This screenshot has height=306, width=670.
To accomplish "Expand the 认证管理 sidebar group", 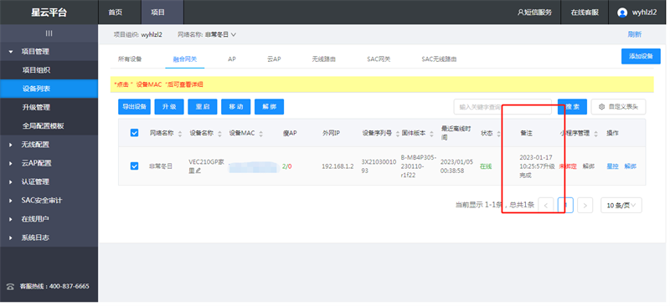I will [49, 181].
